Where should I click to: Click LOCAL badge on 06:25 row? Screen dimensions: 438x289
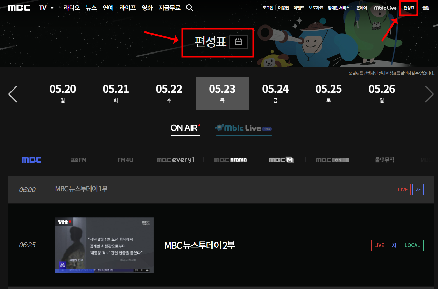coord(412,245)
